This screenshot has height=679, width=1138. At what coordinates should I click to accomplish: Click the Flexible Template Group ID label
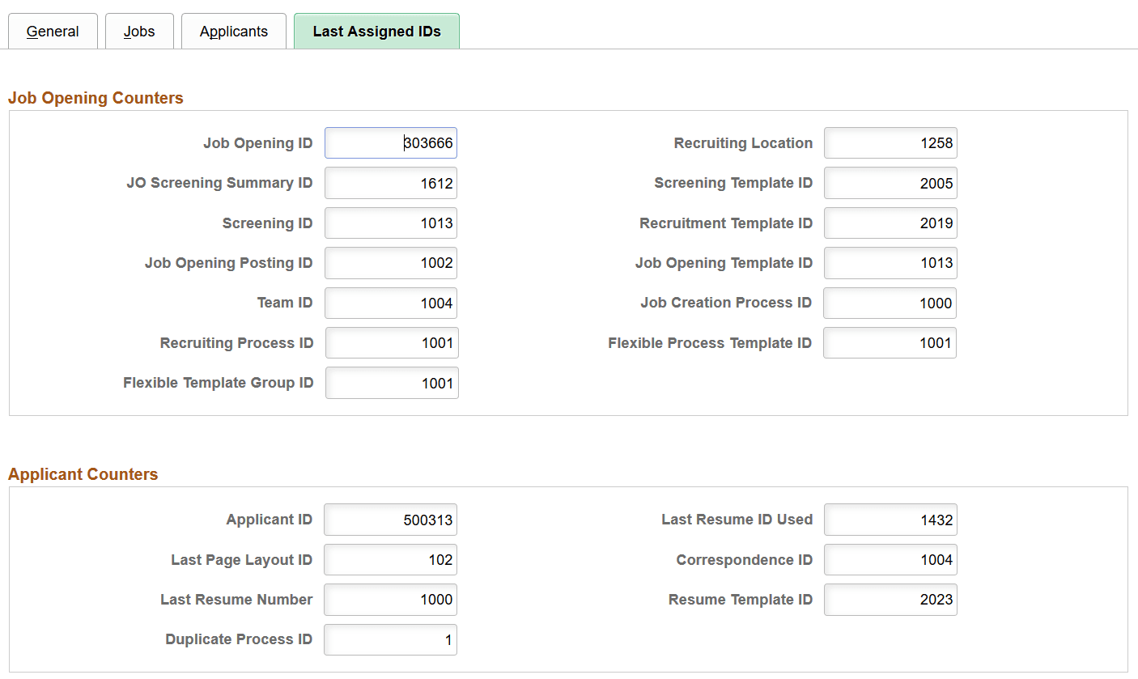tap(219, 383)
